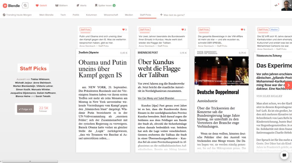Click the Der Spiegel article photo
Image resolution: width=292 pixels, height=163 pixels.
(221, 71)
